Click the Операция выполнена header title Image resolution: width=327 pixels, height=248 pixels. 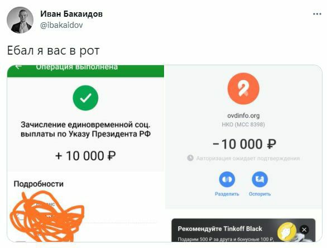point(77,67)
